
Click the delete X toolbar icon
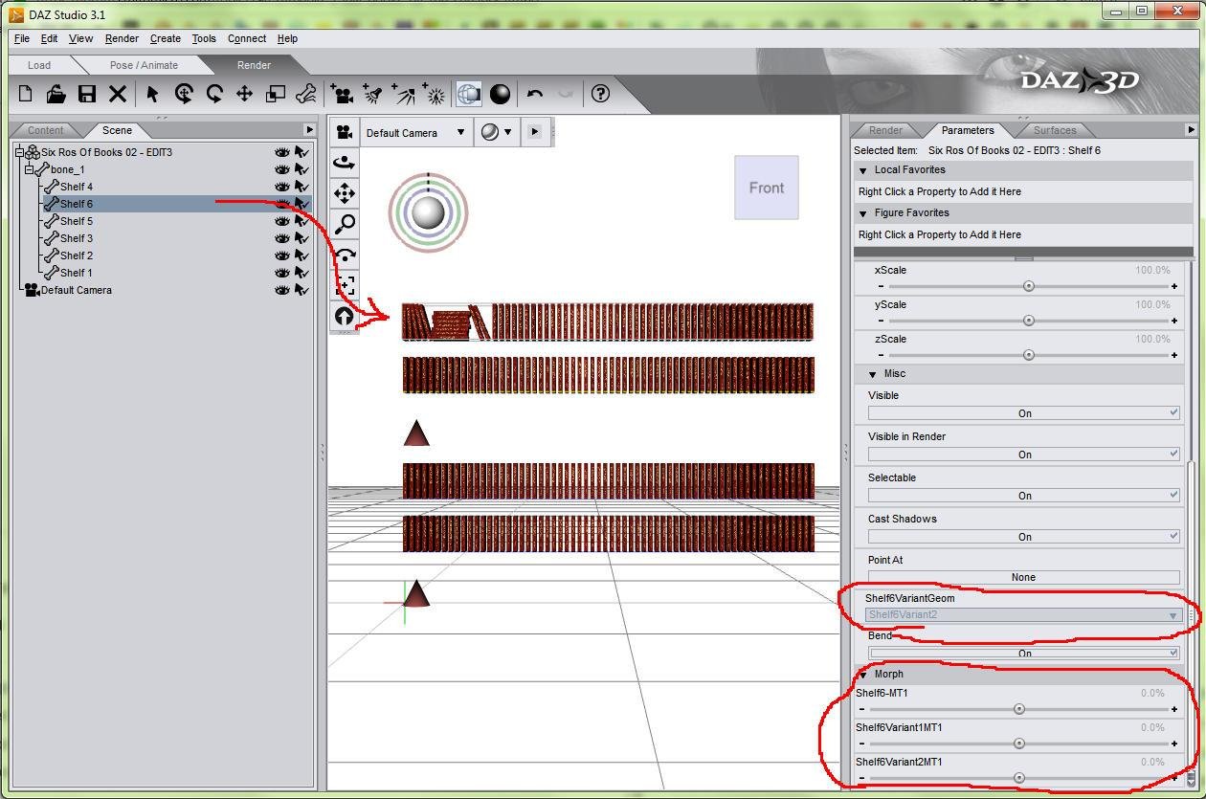click(x=118, y=94)
